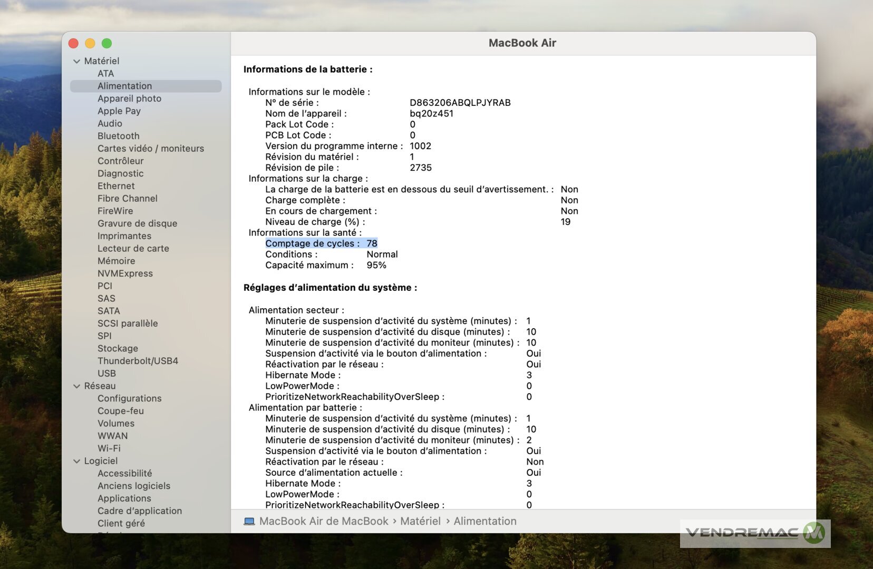Viewport: 873px width, 569px height.
Task: Click the battery serial number value
Action: pos(460,103)
